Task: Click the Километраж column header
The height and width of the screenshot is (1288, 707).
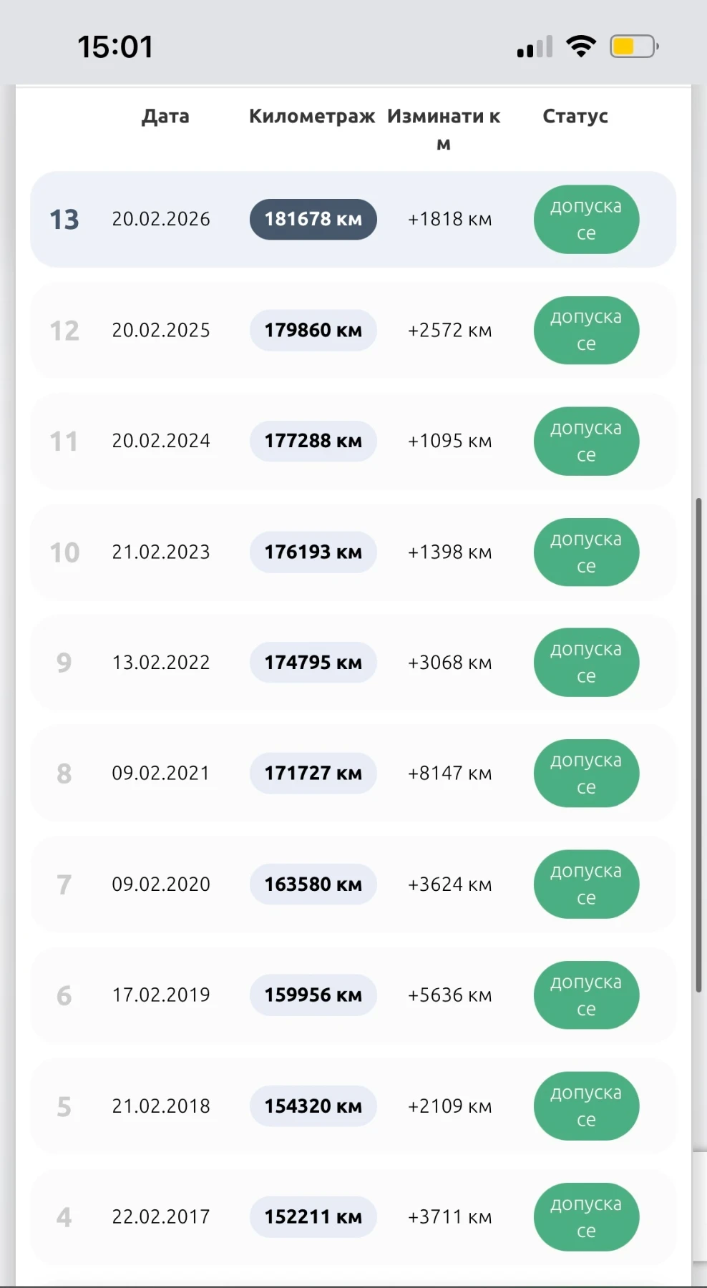Action: pyautogui.click(x=312, y=116)
